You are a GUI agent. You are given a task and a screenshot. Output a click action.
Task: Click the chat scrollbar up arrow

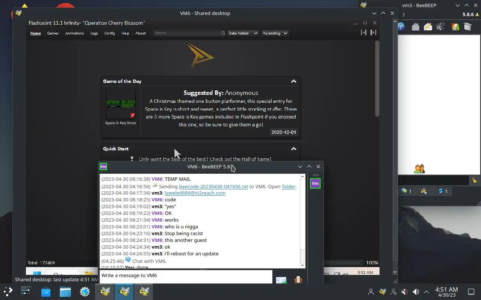point(303,177)
